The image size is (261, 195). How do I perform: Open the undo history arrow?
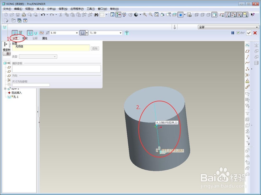point(47,15)
